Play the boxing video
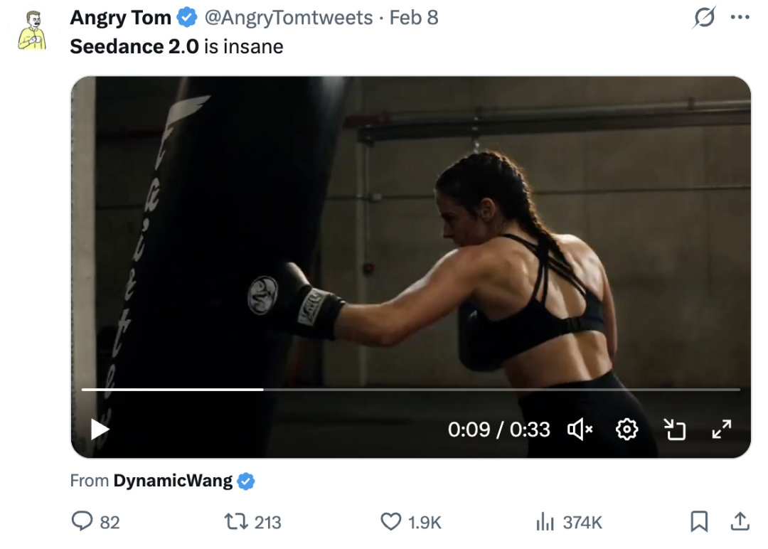The image size is (768, 549). [x=100, y=429]
